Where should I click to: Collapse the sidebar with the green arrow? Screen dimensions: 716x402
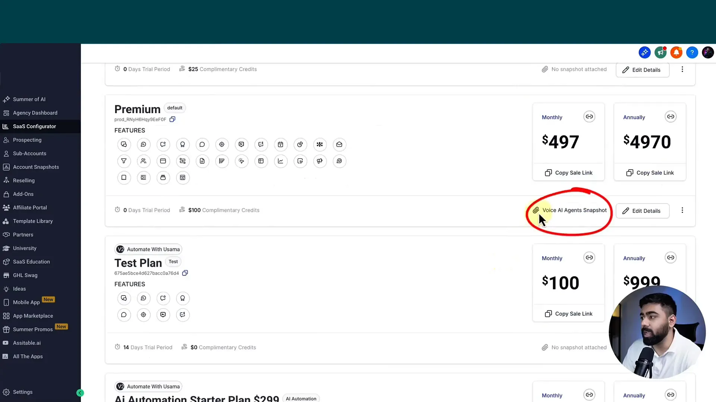[x=80, y=393]
